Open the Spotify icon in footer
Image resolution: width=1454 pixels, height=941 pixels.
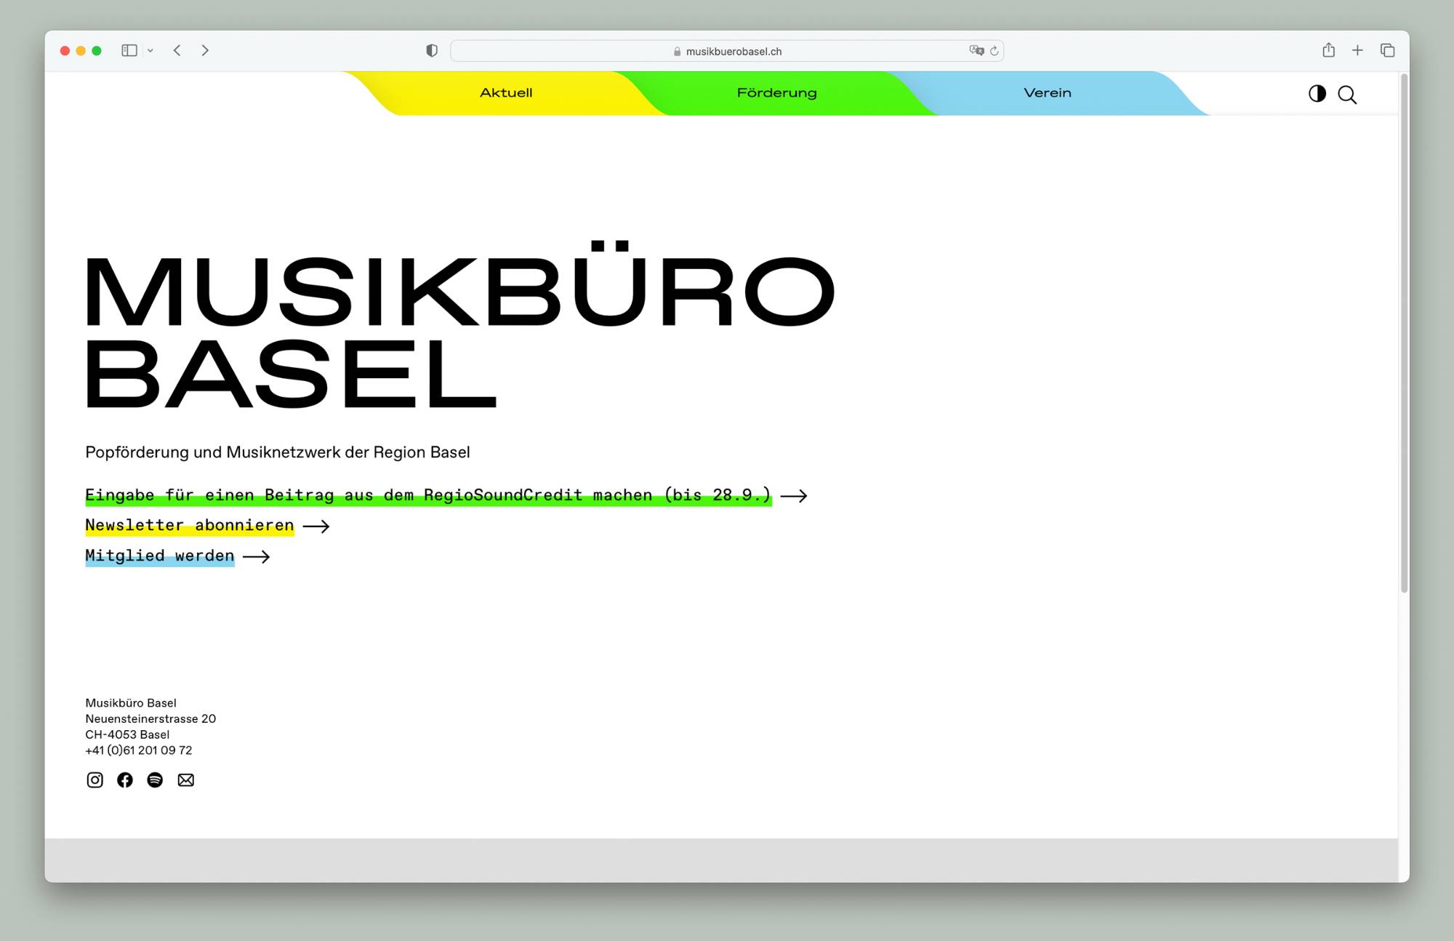(x=155, y=780)
